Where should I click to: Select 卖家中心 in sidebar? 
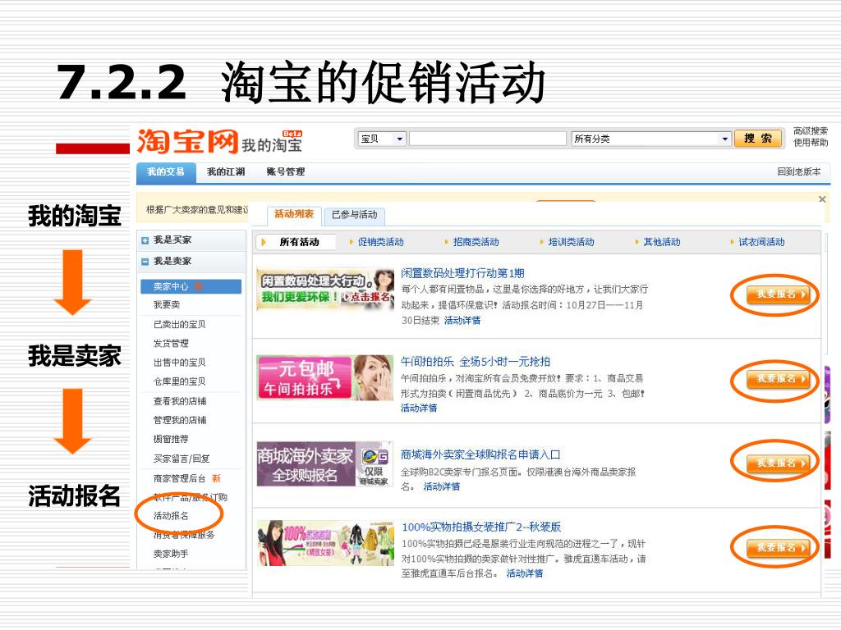(x=191, y=286)
